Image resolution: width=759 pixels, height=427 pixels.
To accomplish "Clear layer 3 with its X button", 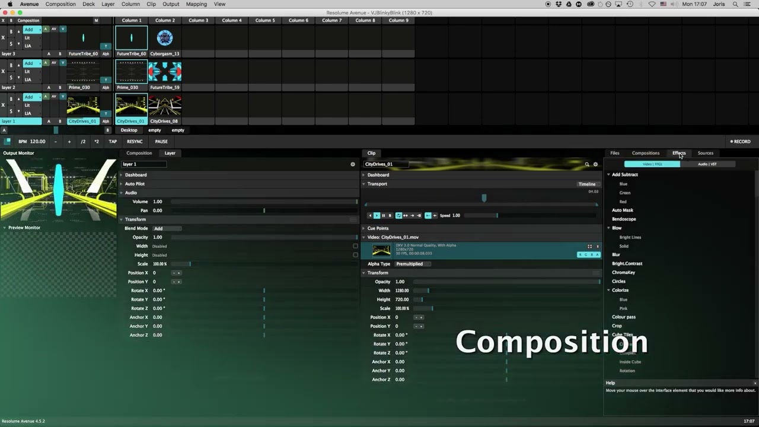I will pos(3,37).
